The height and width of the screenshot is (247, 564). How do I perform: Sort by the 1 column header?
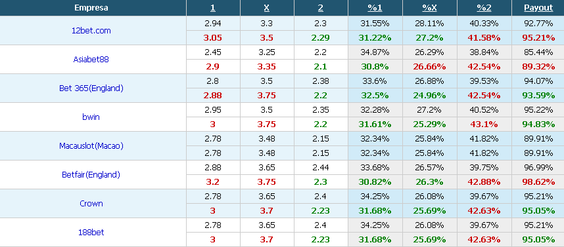coord(212,8)
